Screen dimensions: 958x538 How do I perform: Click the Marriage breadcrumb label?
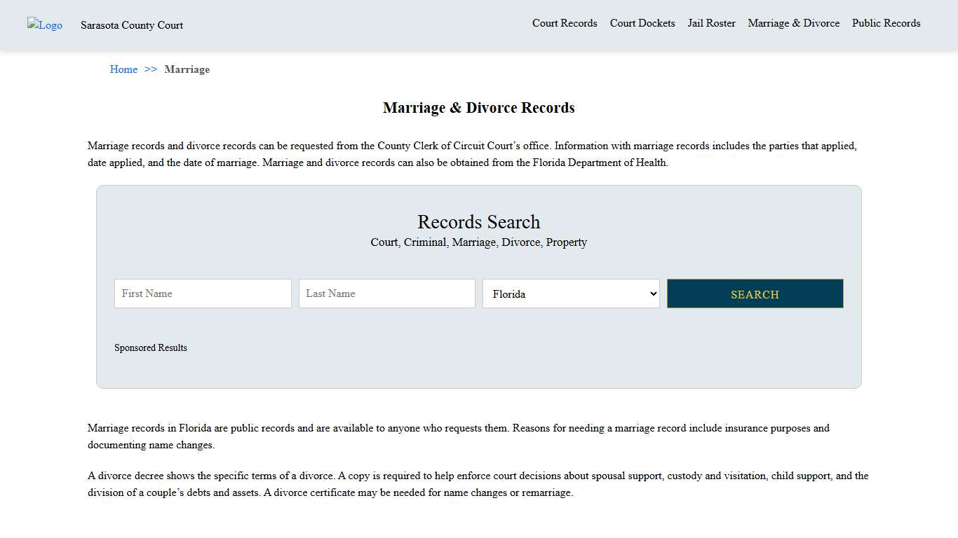187,69
